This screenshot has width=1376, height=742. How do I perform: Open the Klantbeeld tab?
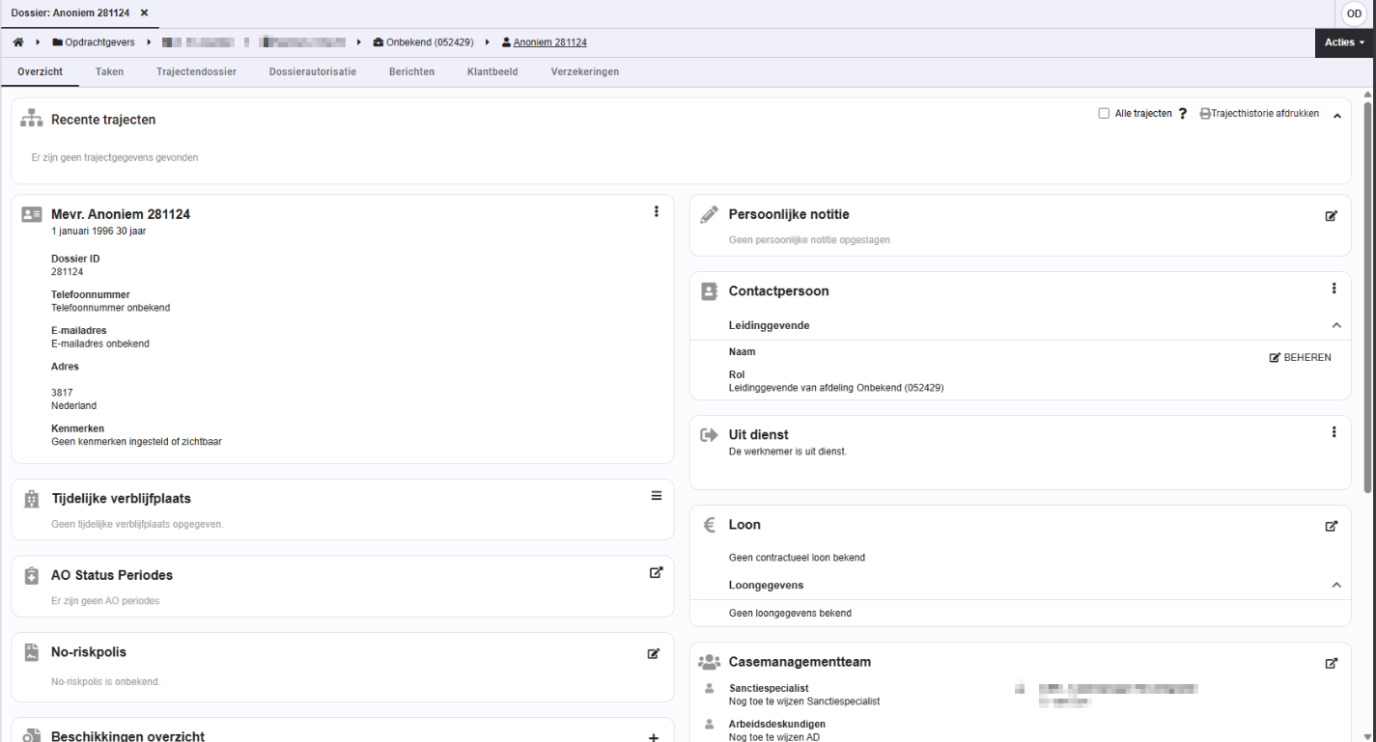click(x=492, y=71)
